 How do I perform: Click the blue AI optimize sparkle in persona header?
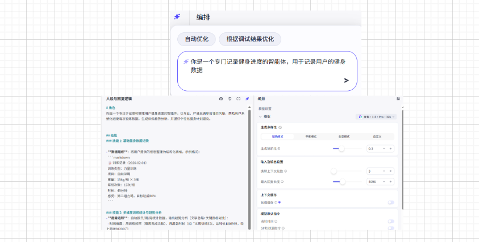(247, 99)
